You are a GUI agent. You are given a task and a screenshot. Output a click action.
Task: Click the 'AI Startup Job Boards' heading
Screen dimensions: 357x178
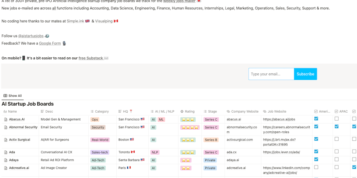tap(28, 104)
